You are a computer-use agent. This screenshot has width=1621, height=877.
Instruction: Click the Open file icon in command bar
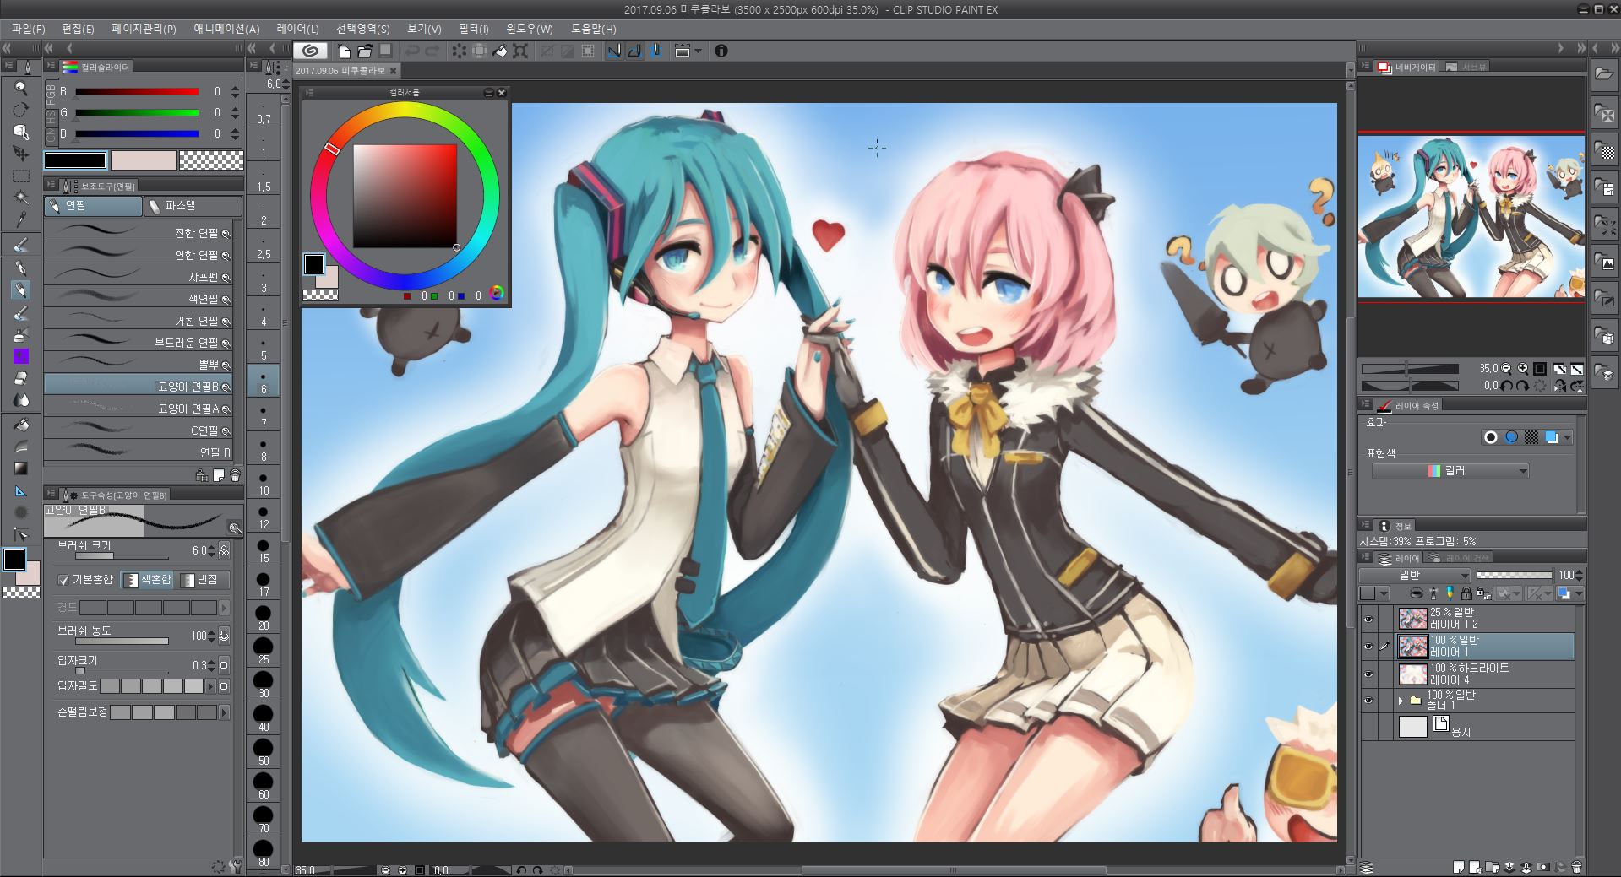(364, 51)
